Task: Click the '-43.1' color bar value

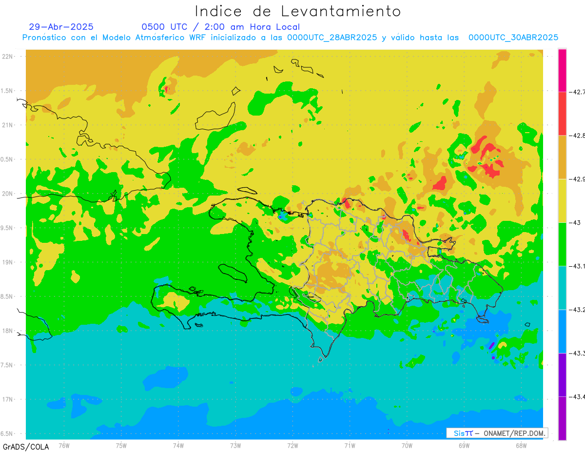Action: tap(578, 266)
